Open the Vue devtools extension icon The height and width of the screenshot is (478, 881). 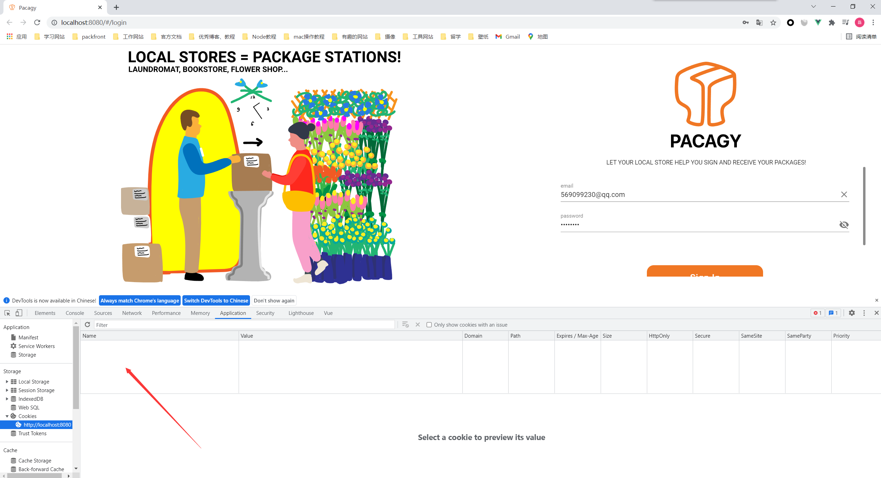818,22
